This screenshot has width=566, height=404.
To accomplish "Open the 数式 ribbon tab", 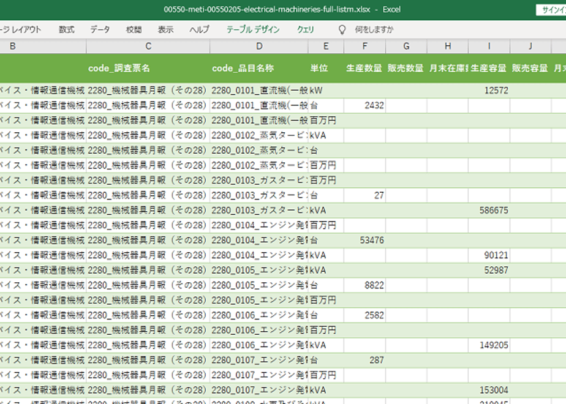I will click(x=66, y=29).
